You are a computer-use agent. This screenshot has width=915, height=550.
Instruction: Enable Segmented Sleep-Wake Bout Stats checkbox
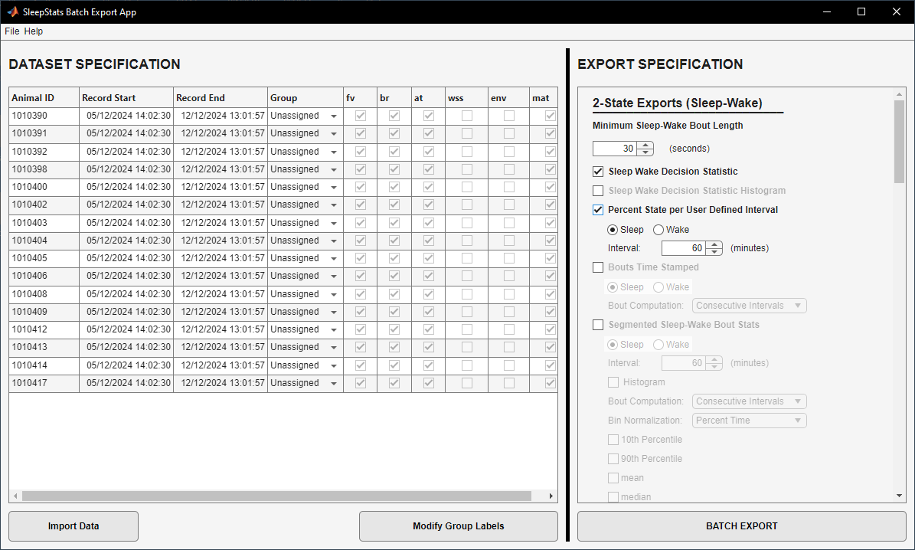[x=598, y=326]
